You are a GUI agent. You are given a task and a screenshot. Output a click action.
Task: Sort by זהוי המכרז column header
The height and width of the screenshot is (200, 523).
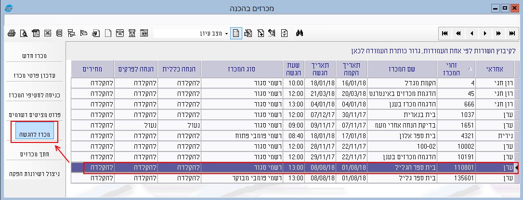454,69
